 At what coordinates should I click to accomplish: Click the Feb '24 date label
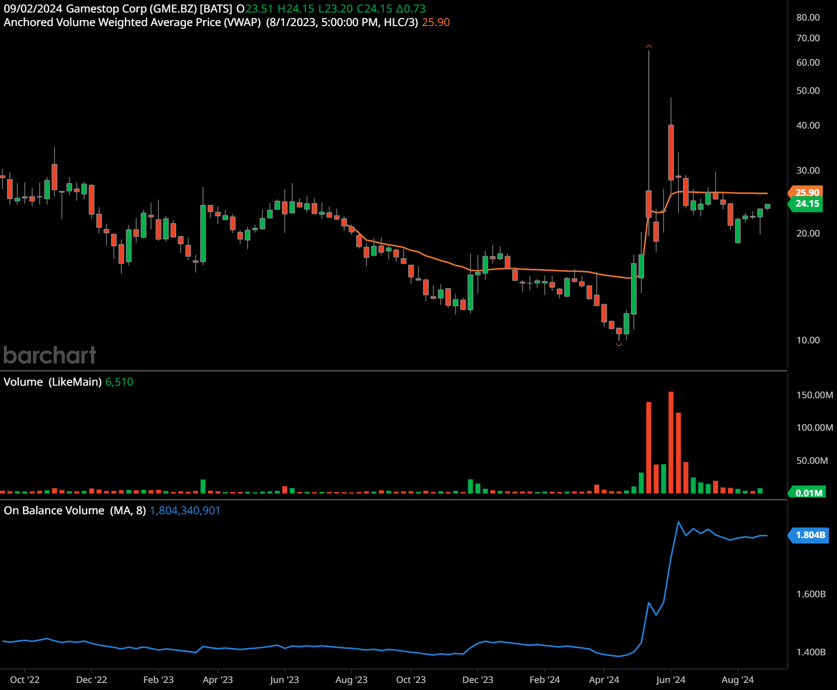click(x=545, y=680)
